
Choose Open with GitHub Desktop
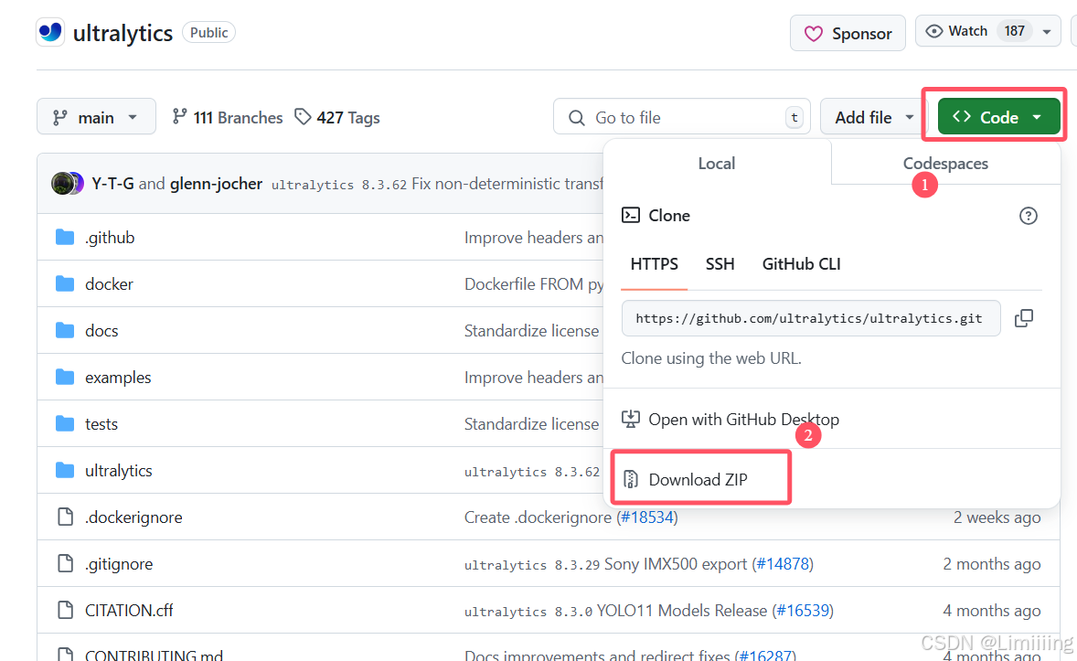point(730,419)
